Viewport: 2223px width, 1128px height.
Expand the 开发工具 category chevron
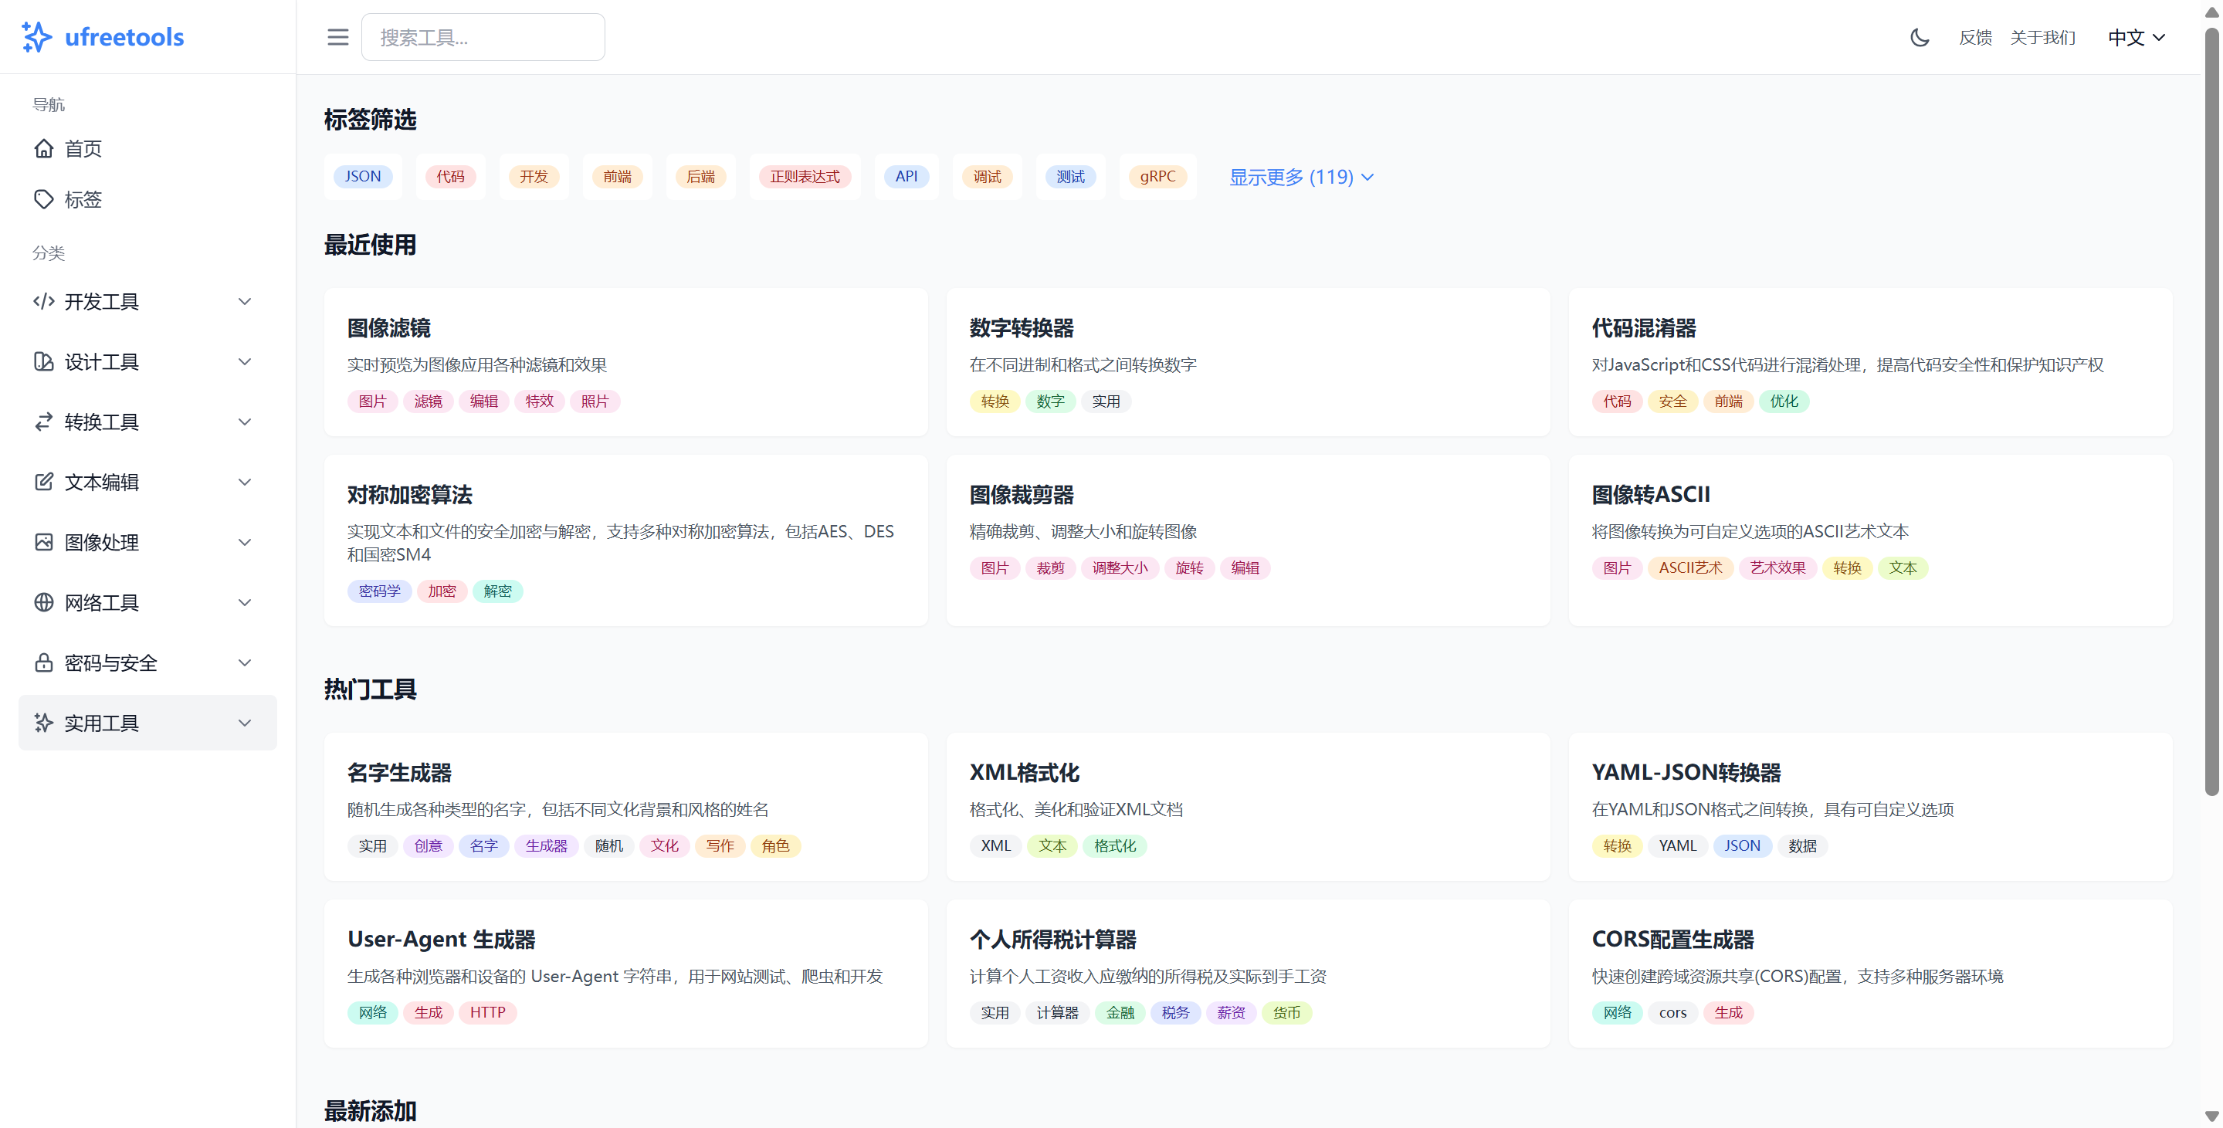245,301
